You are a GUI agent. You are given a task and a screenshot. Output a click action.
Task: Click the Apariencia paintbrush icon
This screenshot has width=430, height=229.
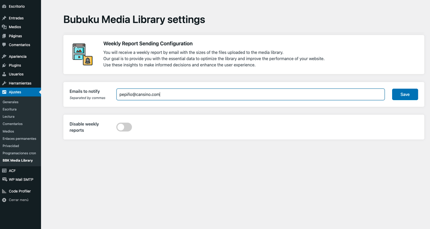pos(4,57)
